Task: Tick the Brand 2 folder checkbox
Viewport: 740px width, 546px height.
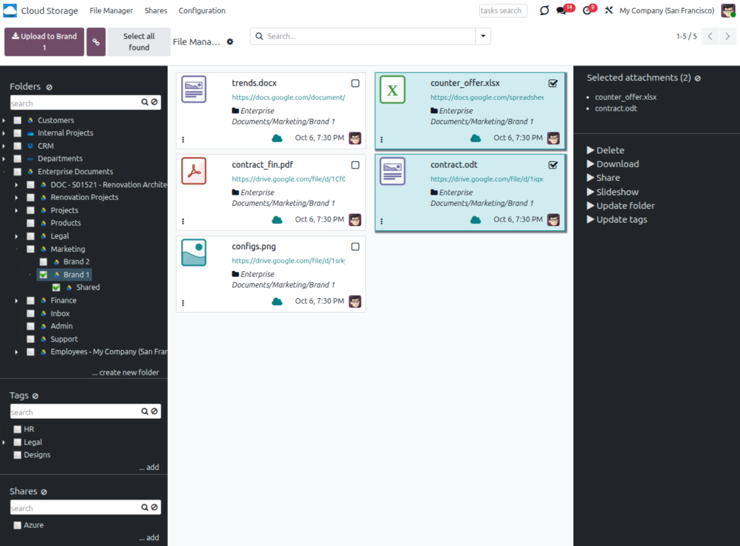Action: (x=43, y=262)
